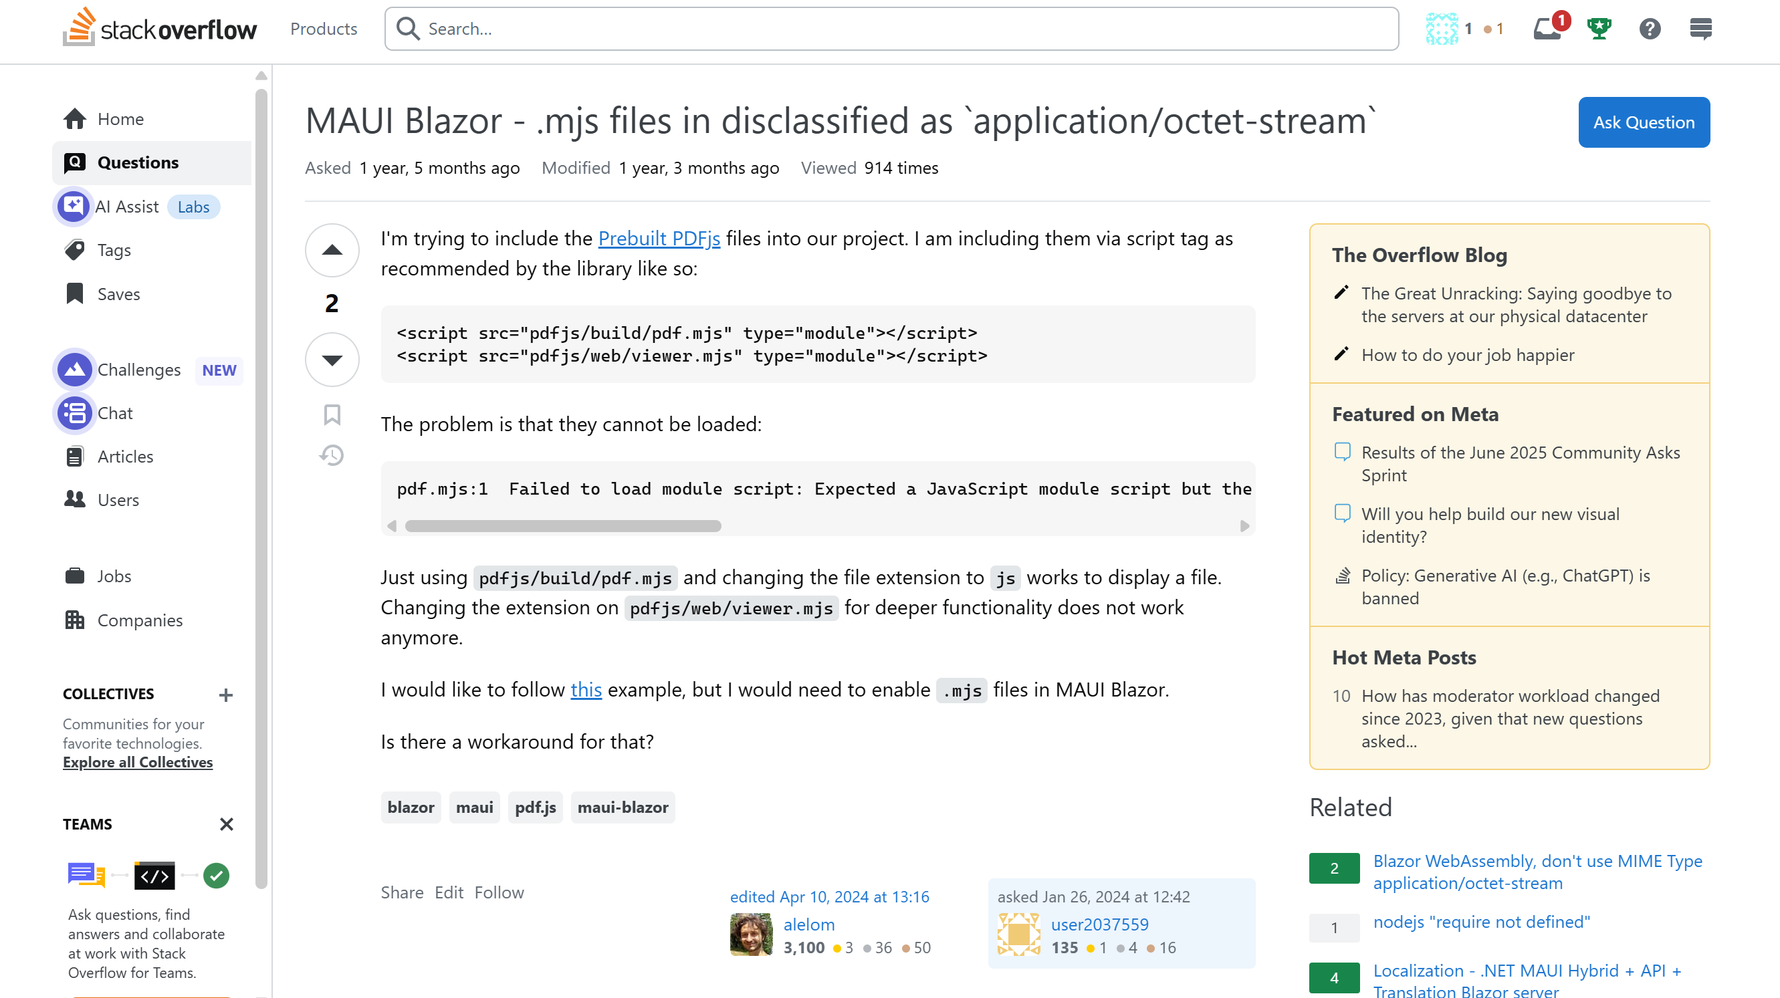Open Challenges in left navigation
The width and height of the screenshot is (1780, 998).
coord(139,370)
